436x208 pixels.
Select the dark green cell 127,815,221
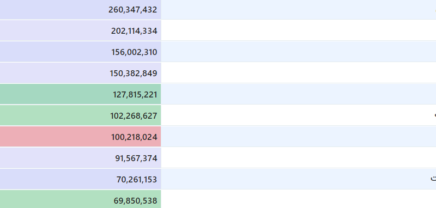[x=80, y=94]
